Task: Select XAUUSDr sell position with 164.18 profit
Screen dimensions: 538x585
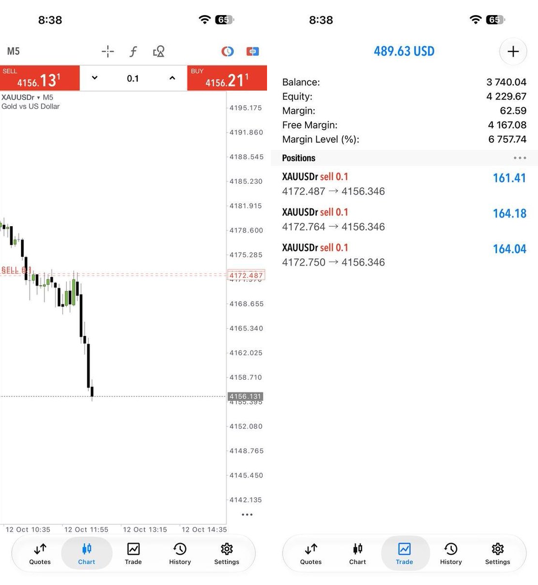Action: click(x=404, y=219)
